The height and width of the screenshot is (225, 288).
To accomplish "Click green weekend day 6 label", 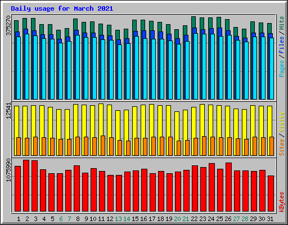I will click(x=61, y=219).
